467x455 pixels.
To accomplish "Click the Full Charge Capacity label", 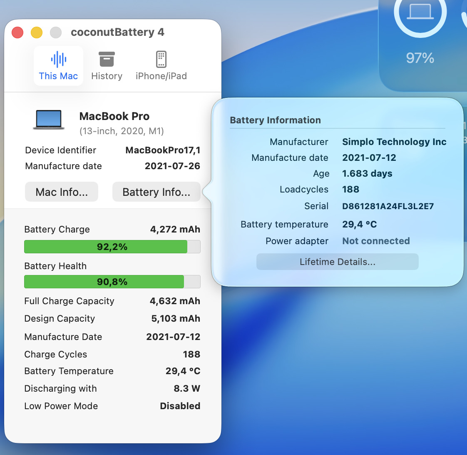I will [x=70, y=301].
